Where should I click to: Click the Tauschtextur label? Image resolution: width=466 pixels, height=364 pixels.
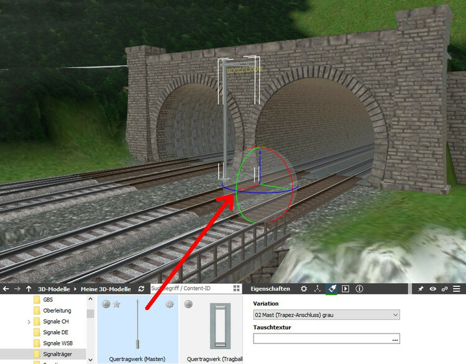272,327
